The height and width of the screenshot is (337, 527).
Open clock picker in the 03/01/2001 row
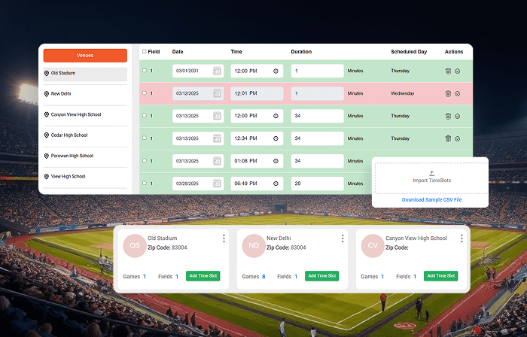(x=276, y=71)
